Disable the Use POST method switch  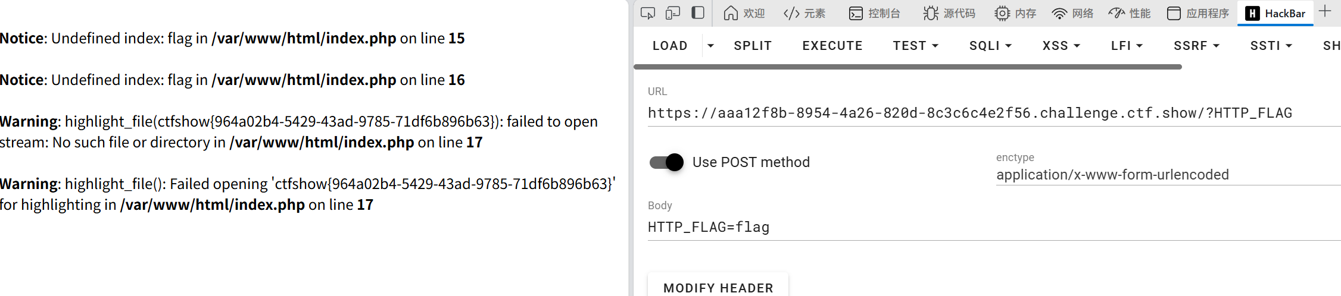point(666,162)
